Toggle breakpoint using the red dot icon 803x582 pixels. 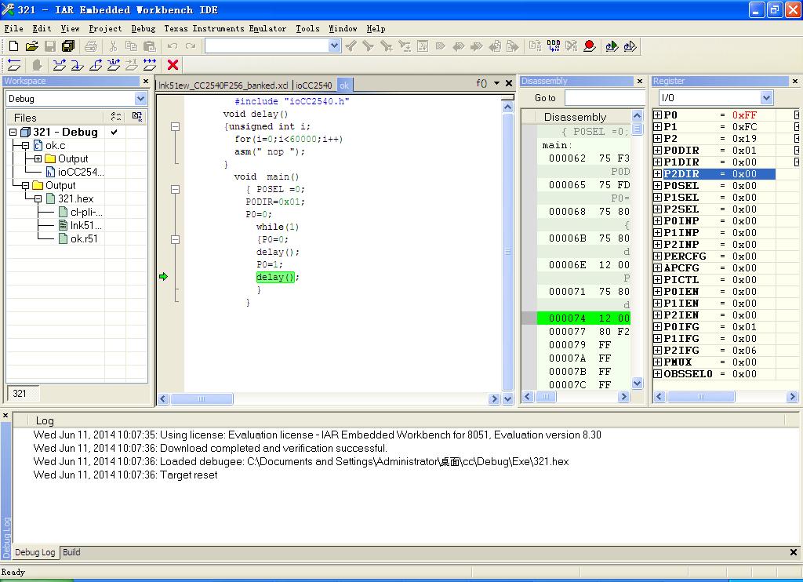point(590,46)
